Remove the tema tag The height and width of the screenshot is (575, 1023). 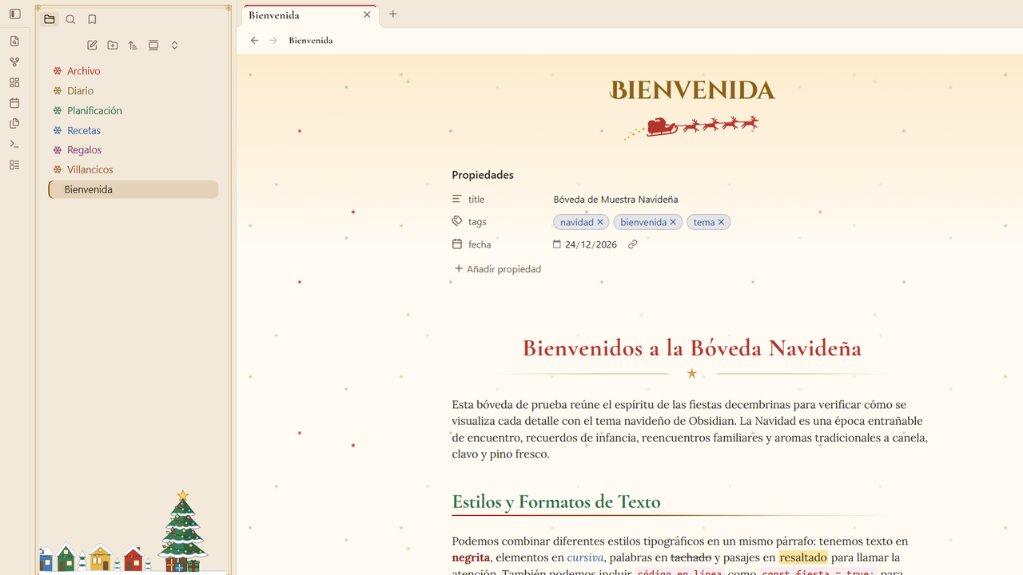[x=721, y=222]
